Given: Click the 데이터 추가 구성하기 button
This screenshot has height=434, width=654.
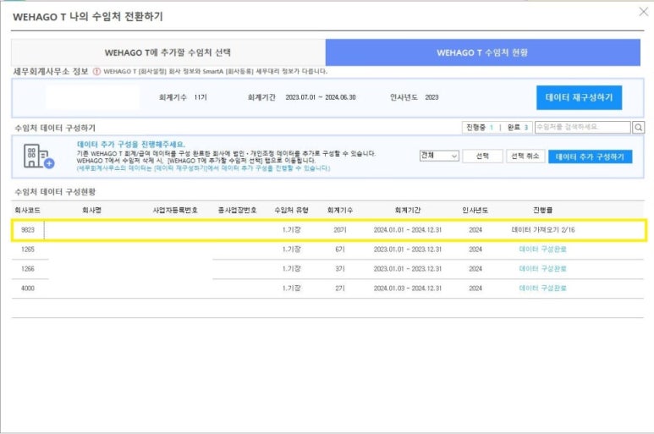Looking at the screenshot, I should tap(590, 157).
